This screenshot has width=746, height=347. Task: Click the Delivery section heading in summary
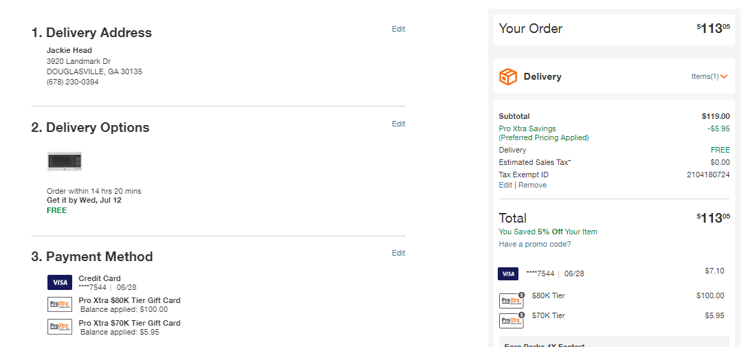(542, 76)
